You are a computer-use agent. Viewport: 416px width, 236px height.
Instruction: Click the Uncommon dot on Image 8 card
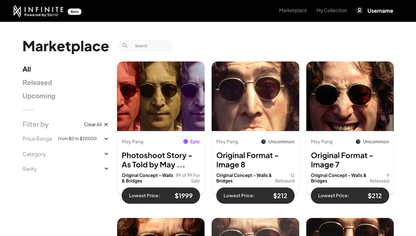click(x=263, y=142)
